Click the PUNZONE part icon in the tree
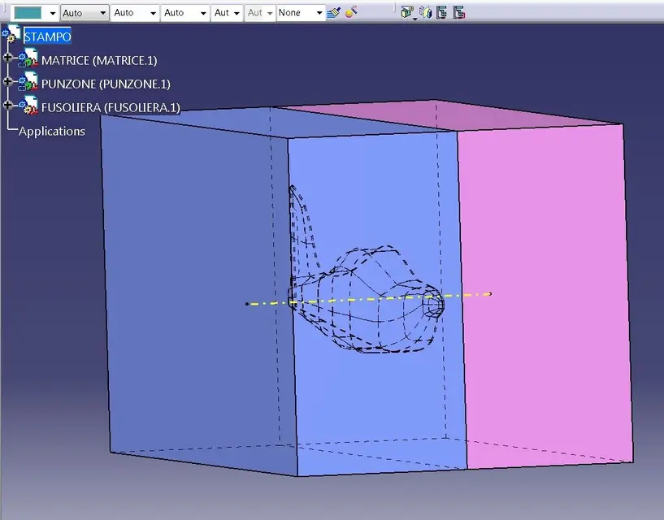 [x=29, y=83]
